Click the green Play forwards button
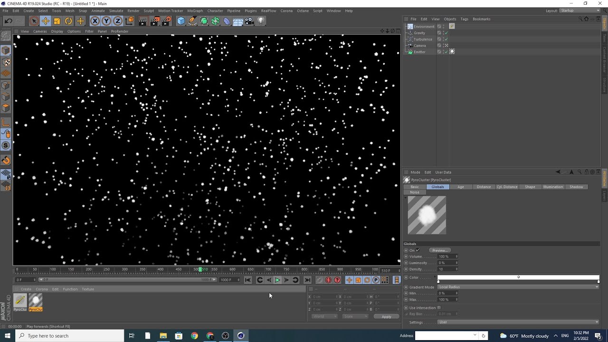Screen dimensions: 608x342 277,280
